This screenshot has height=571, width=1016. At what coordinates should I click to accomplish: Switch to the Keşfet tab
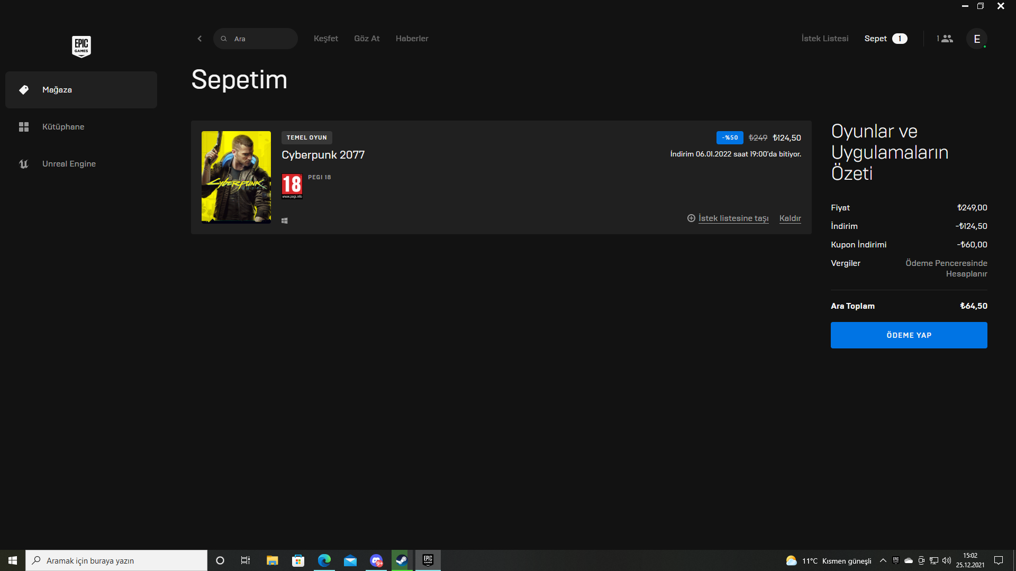coord(326,39)
